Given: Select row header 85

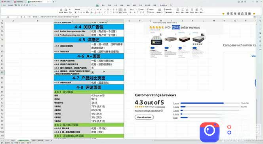Looking at the screenshot, I should click(x=2, y=73).
